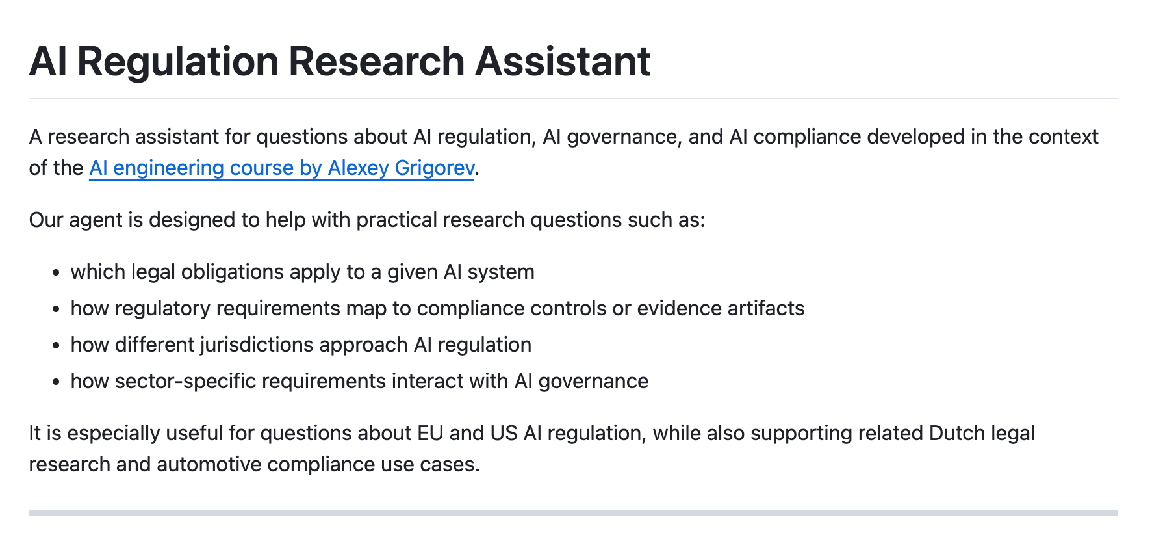Click the words 'AI governance' in the first paragraph

[611, 137]
